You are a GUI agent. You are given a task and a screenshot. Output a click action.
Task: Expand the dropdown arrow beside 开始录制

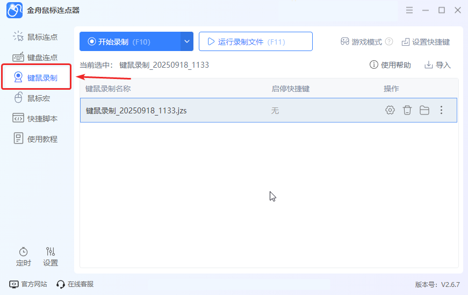click(187, 41)
